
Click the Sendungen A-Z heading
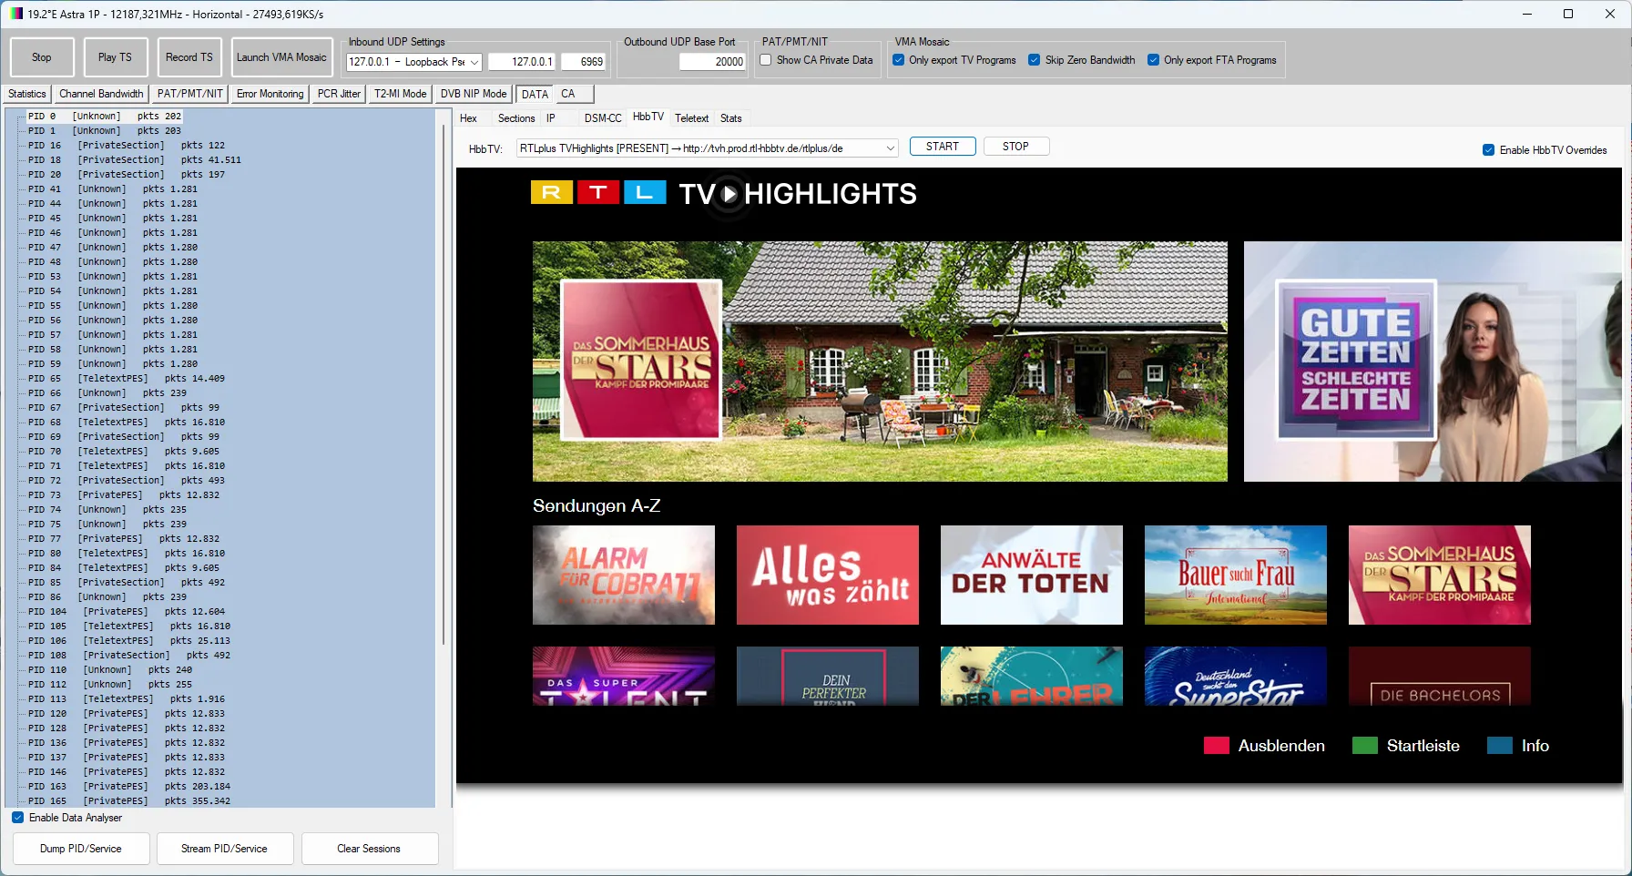[x=597, y=505]
